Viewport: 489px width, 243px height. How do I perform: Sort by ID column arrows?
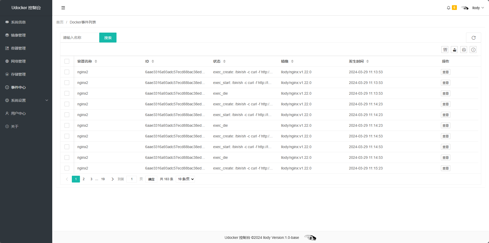coord(153,61)
